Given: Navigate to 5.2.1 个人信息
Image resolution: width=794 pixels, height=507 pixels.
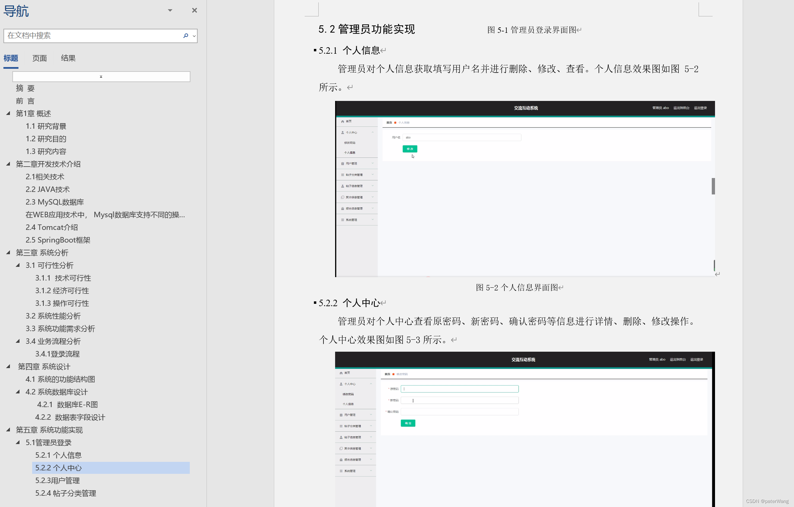Looking at the screenshot, I should 58,455.
